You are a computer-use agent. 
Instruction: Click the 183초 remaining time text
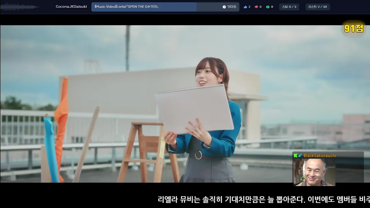[x=232, y=7]
